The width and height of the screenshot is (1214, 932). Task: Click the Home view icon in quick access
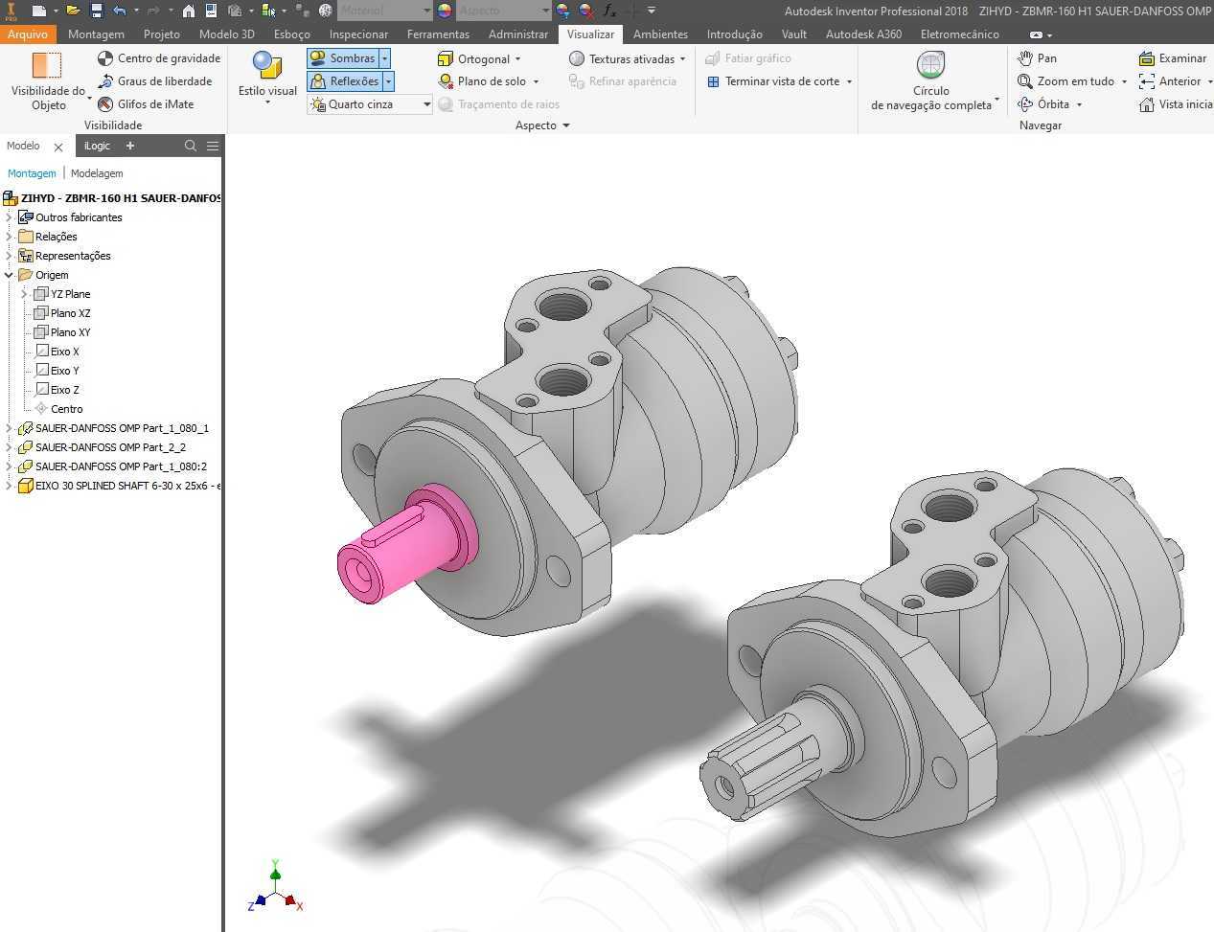coord(189,11)
